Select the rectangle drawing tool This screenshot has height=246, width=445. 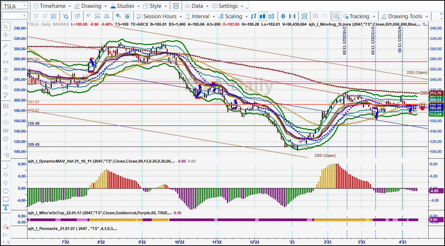click(5, 199)
